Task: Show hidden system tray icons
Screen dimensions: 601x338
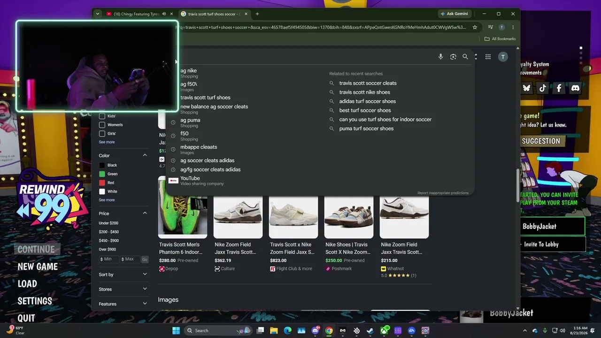Action: pos(525,330)
